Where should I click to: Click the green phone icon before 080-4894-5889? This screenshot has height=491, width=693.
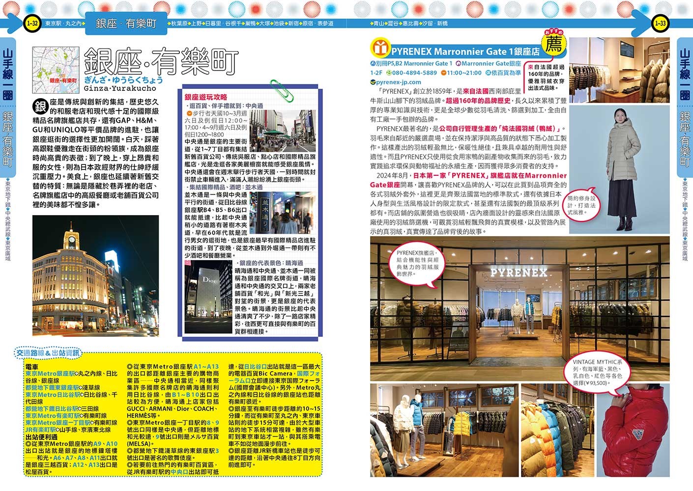388,73
